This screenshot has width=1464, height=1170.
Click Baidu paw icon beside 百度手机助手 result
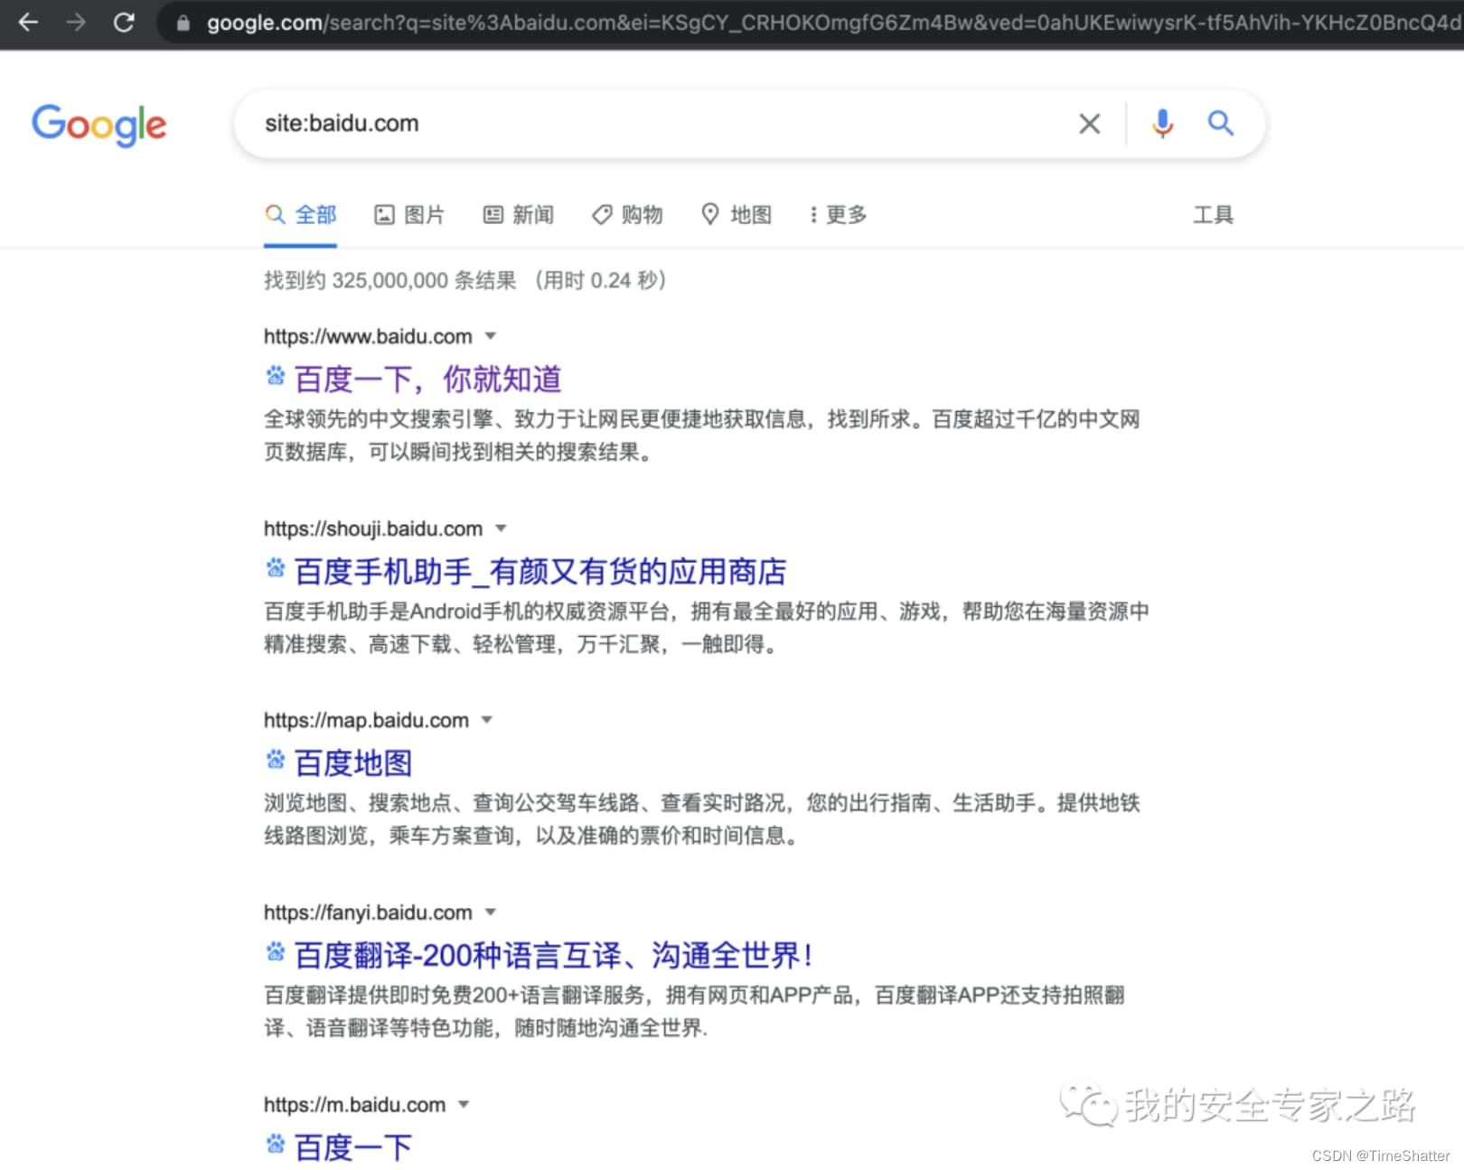276,568
